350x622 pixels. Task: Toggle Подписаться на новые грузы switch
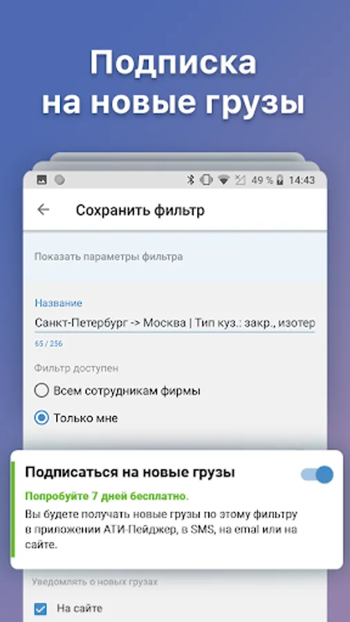(x=317, y=474)
